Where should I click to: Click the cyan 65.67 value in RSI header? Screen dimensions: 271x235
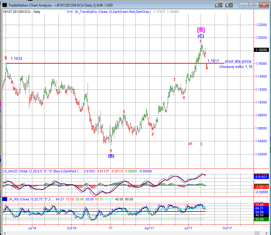(x=109, y=199)
